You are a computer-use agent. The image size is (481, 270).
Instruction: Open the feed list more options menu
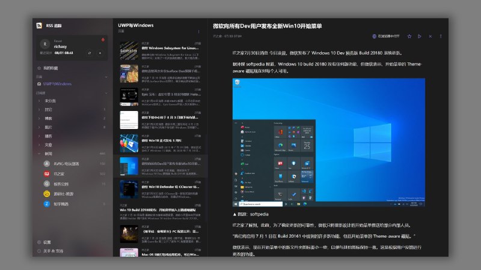click(x=199, y=31)
